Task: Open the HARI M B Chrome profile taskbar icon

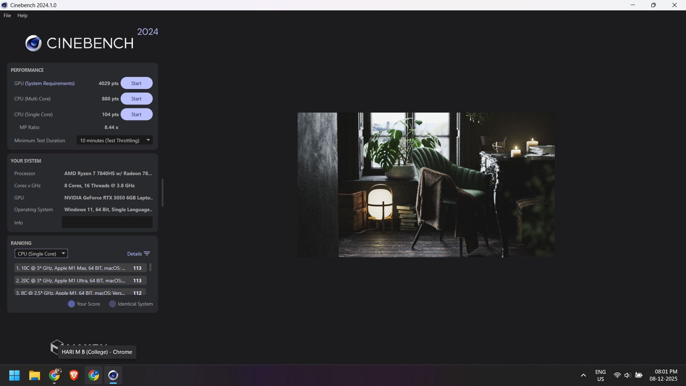Action: 94,375
